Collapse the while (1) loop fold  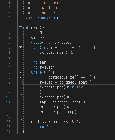coord(20,72)
